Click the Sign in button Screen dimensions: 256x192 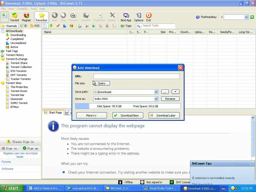[9, 148]
